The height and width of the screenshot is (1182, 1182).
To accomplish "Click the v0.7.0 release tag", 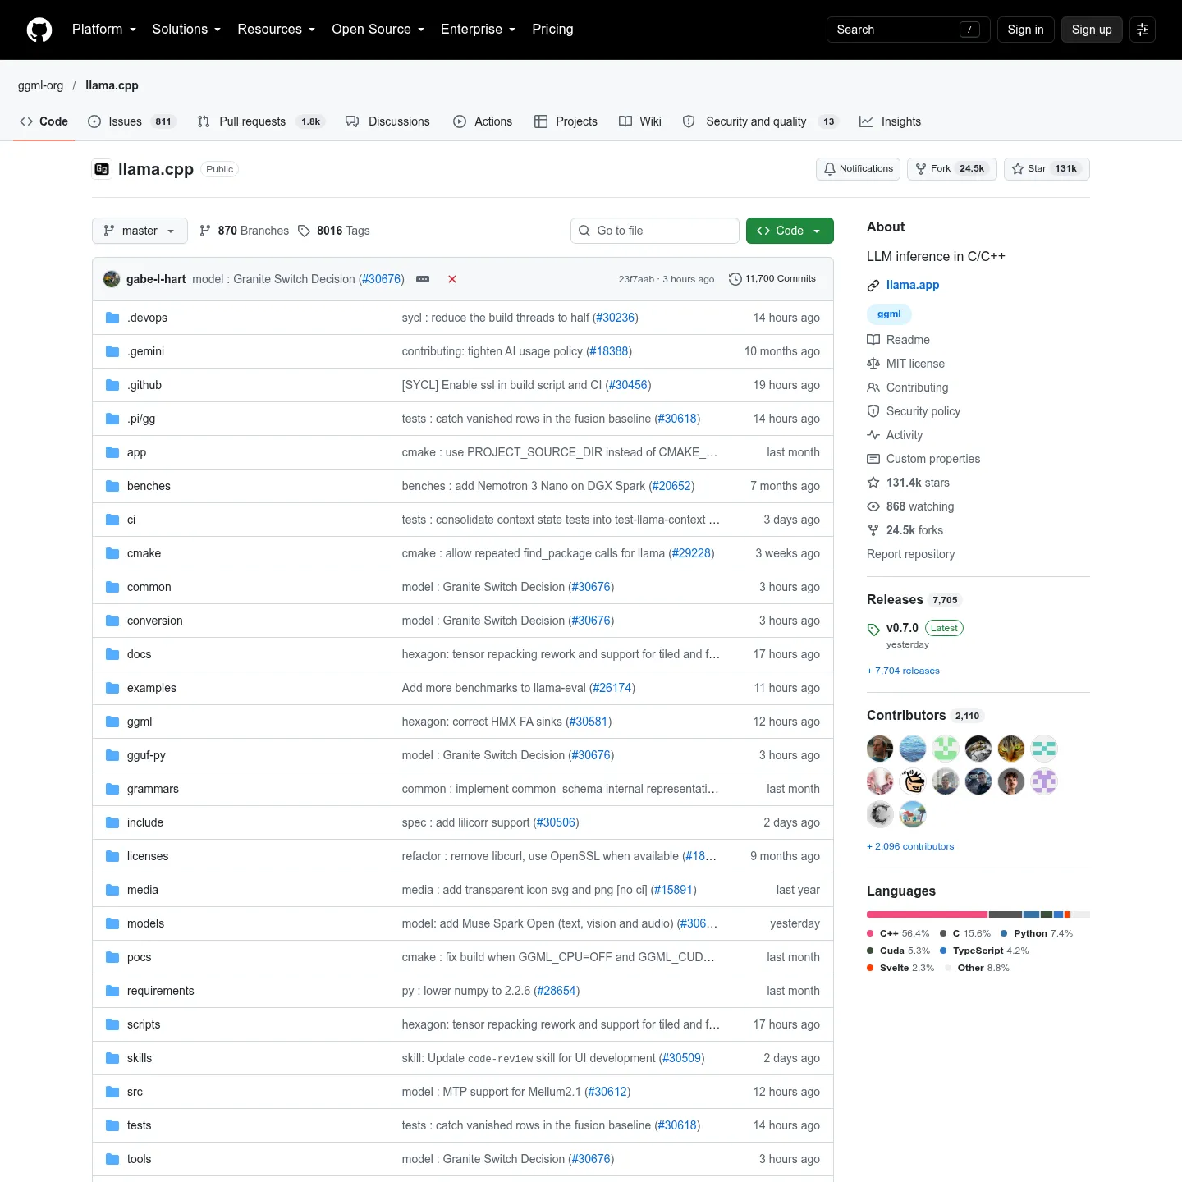I will point(902,628).
